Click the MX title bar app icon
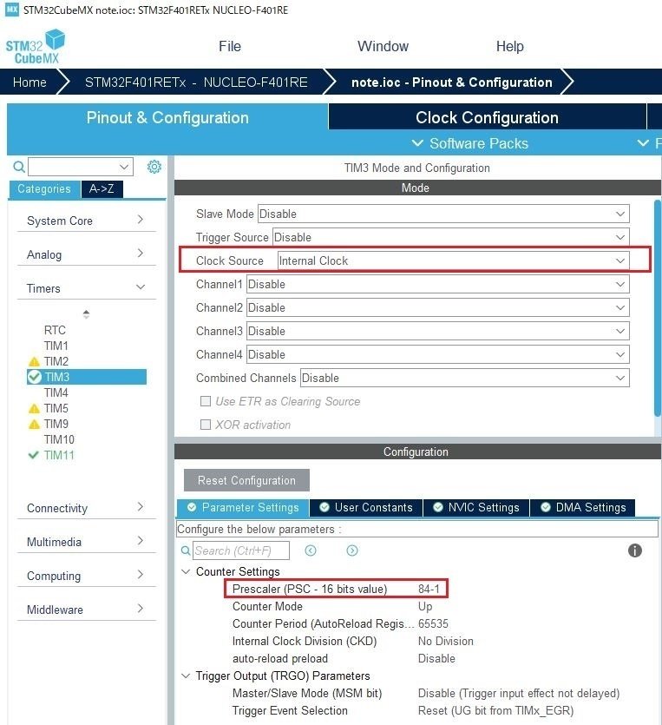The image size is (662, 725). pos(12,10)
